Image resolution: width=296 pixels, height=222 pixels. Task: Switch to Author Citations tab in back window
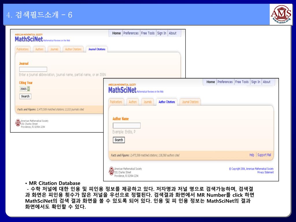(73, 49)
